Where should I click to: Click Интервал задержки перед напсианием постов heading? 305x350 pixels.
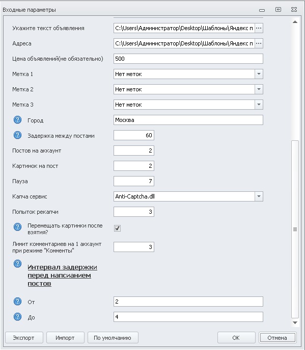pyautogui.click(x=63, y=275)
